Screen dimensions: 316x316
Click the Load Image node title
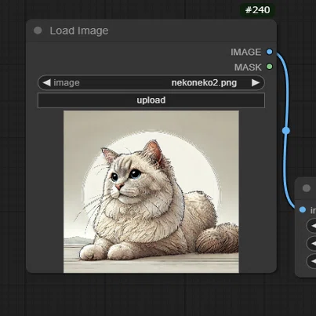click(79, 31)
